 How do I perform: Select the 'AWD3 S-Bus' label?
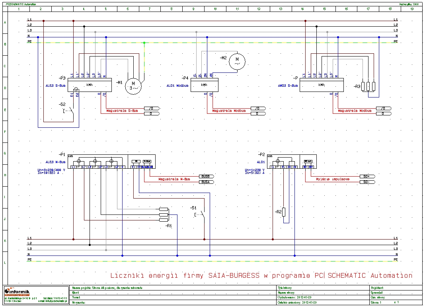288,86
